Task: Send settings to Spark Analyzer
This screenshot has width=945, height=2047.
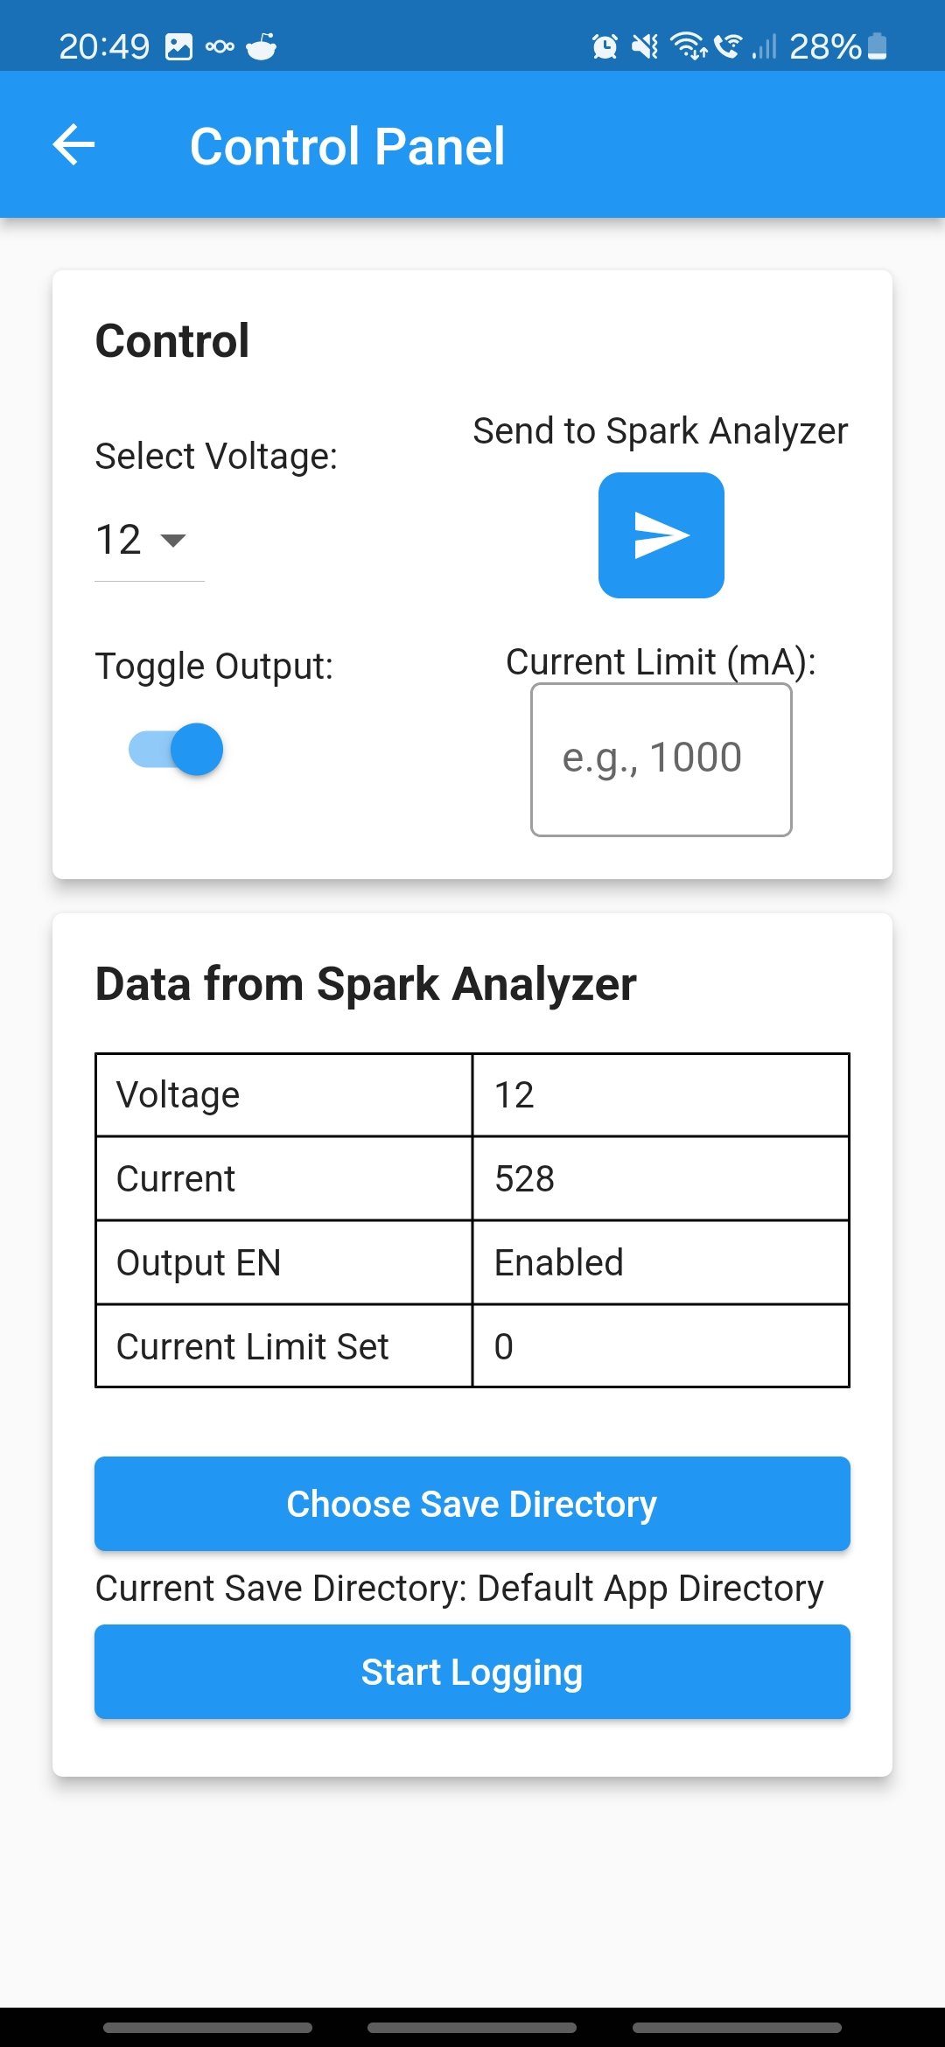Action: [661, 535]
